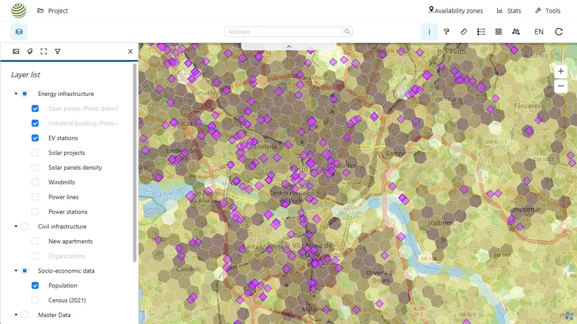The width and height of the screenshot is (577, 324).
Task: Uncheck the EV stations layer
Action: pos(35,138)
